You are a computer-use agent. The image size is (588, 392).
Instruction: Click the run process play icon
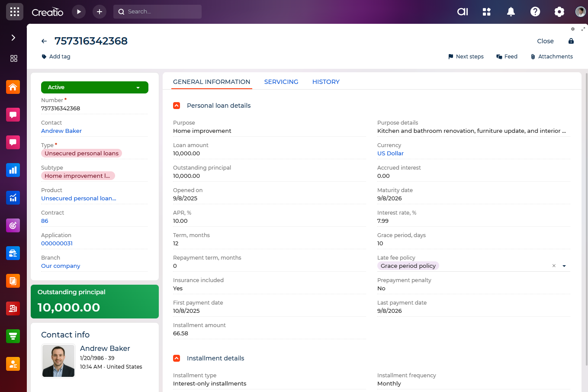coord(79,12)
